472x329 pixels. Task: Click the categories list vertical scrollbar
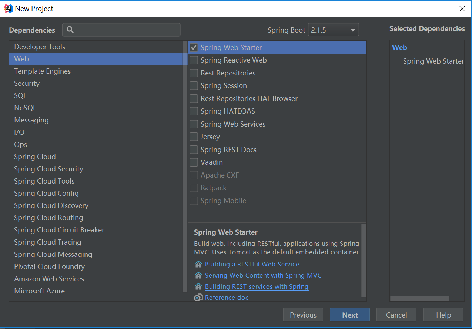[185, 167]
